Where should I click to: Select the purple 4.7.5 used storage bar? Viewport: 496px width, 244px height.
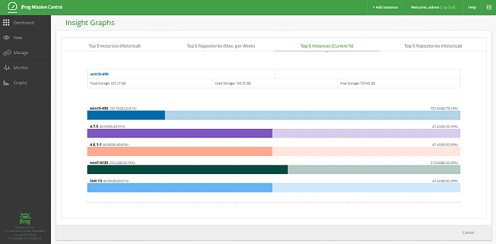tap(180, 133)
